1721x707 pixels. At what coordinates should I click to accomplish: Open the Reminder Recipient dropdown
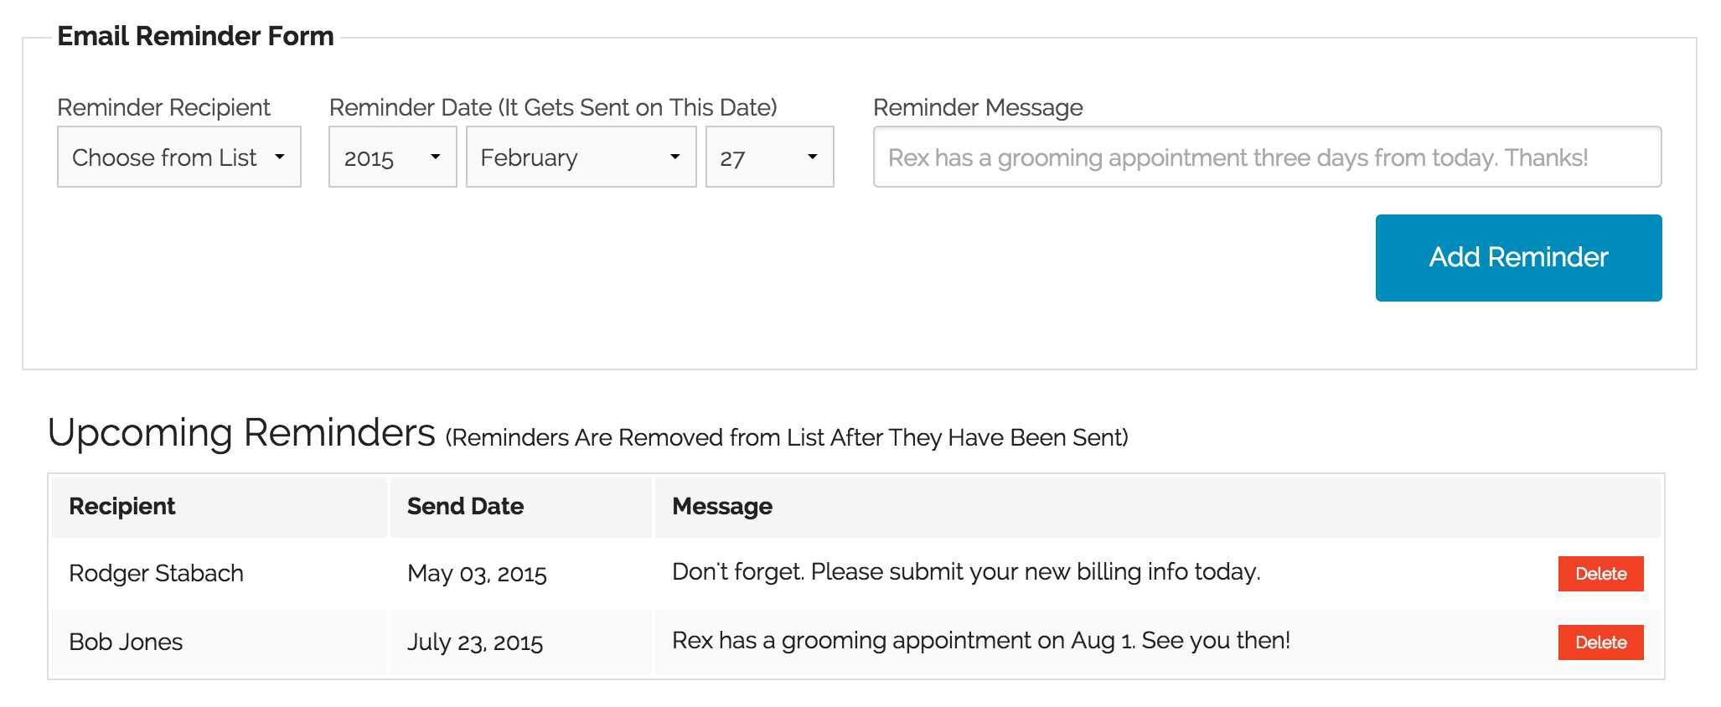click(178, 157)
